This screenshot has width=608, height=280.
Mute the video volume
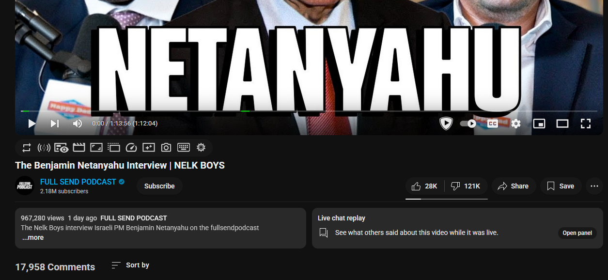(x=78, y=124)
